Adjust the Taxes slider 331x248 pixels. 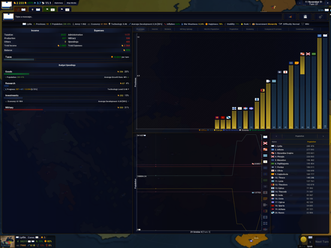(67, 60)
